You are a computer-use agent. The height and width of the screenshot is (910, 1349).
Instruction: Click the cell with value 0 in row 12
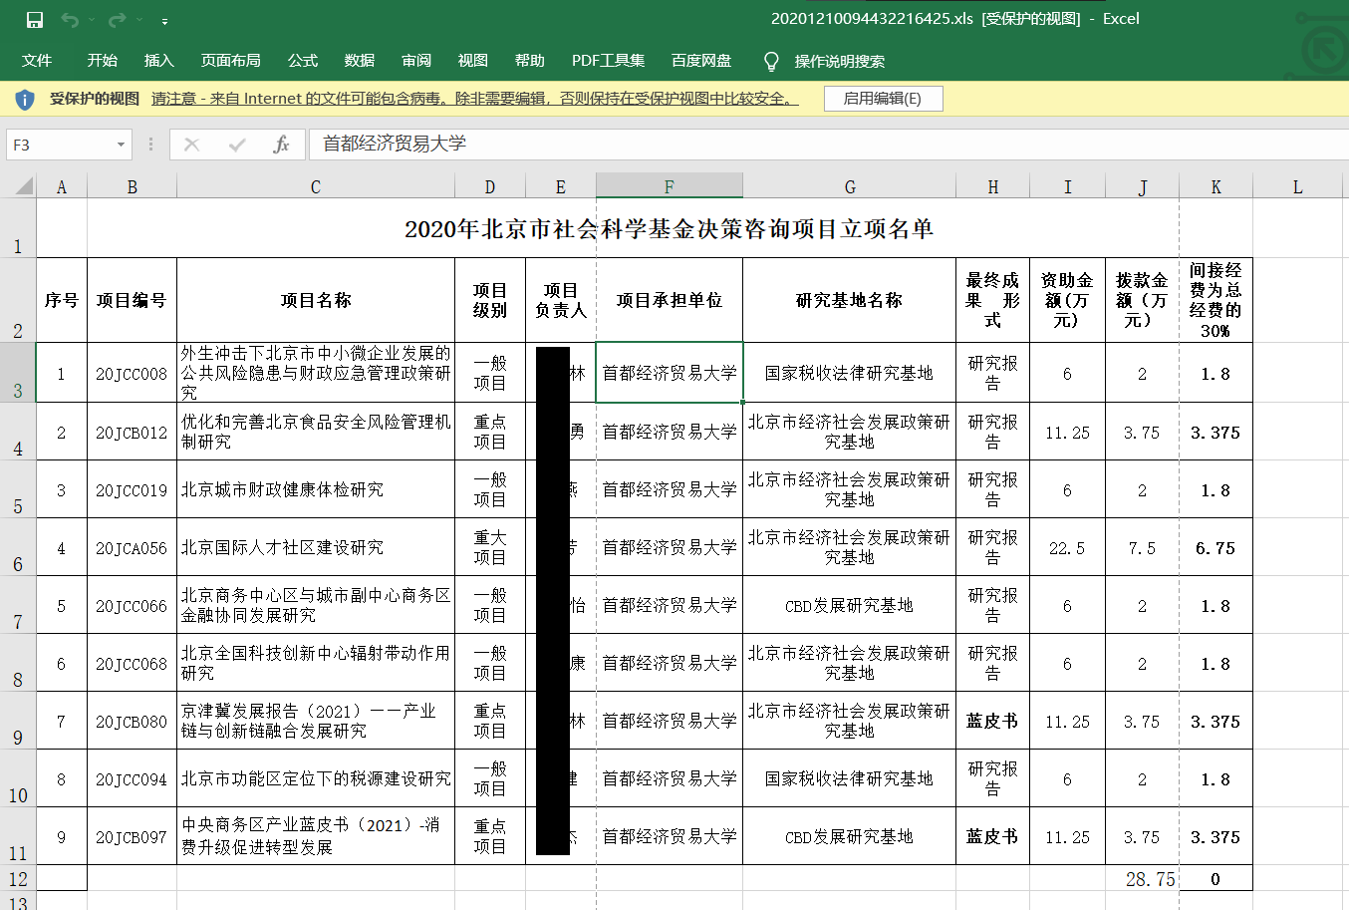(1215, 878)
